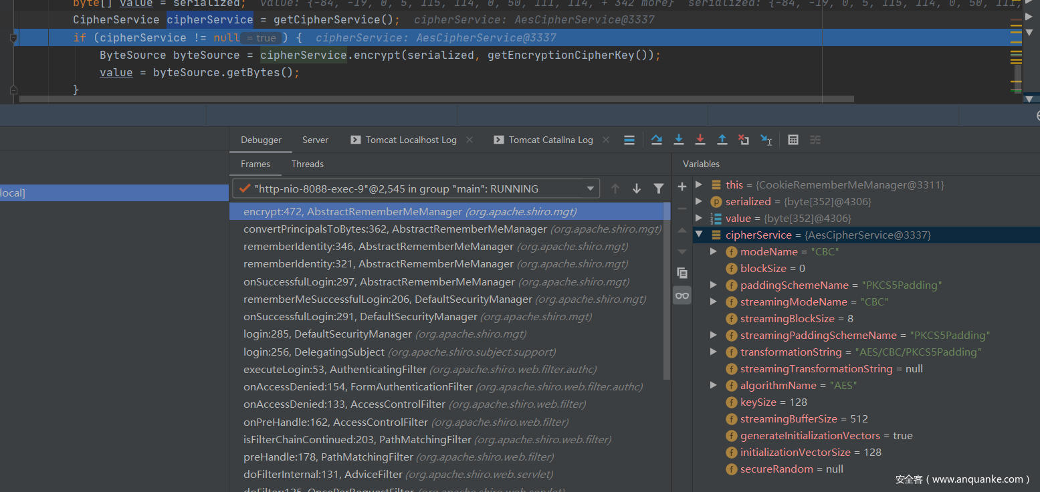Click the Drop Frame icon
This screenshot has width=1040, height=492.
[744, 140]
